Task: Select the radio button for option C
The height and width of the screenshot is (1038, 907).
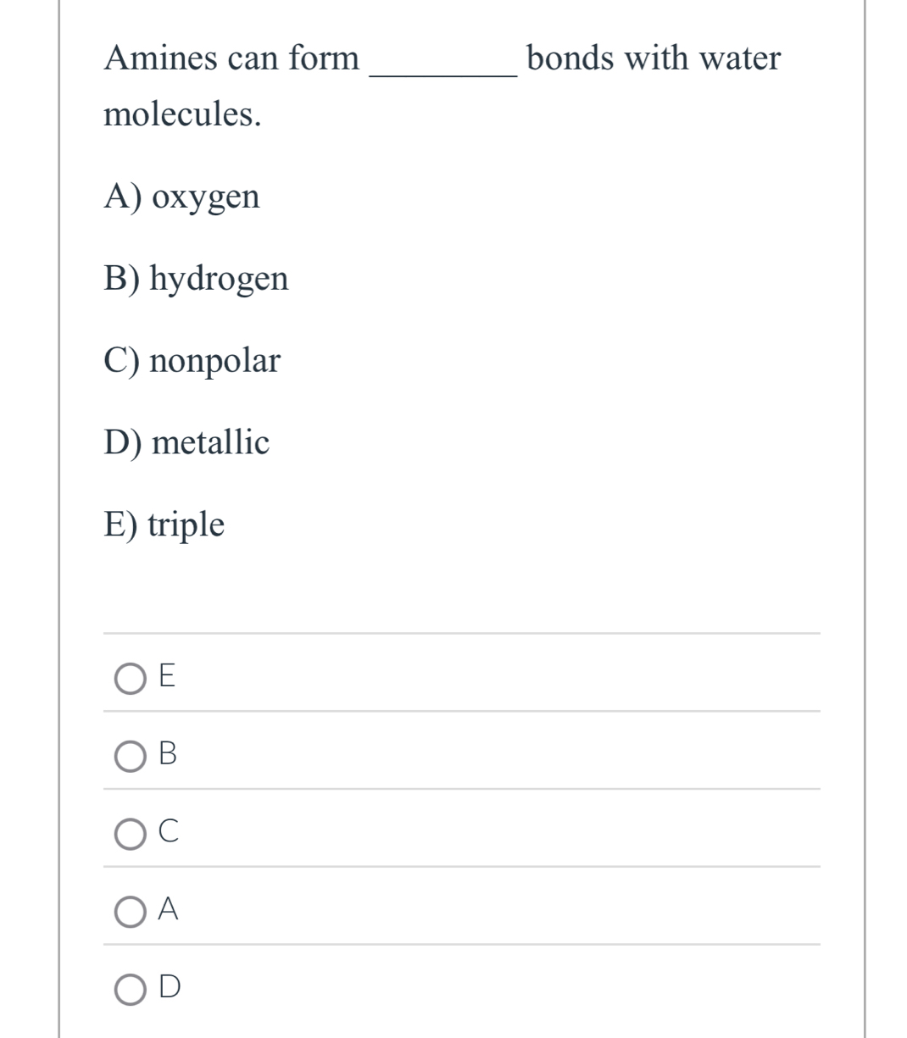Action: [x=129, y=834]
